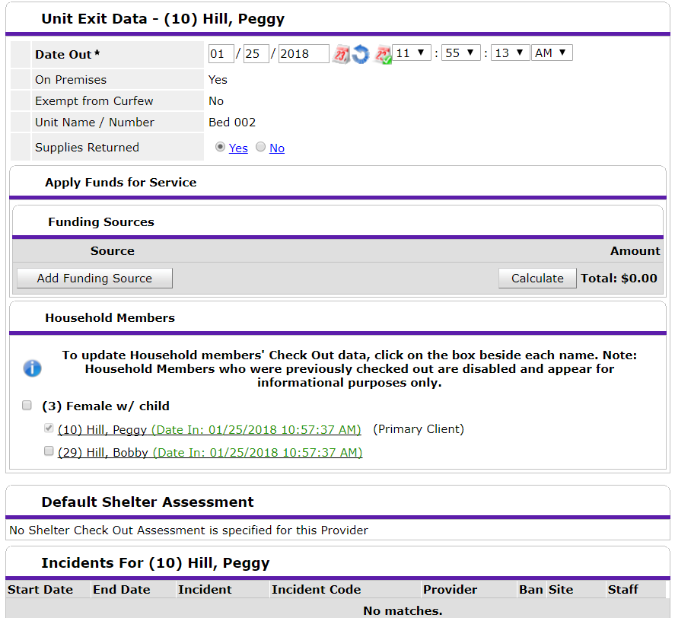Screen dimensions: 675x618
Task: Open the AM/PM dropdown
Action: click(x=552, y=53)
